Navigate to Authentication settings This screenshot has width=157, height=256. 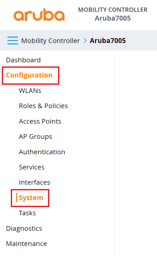pyautogui.click(x=42, y=152)
